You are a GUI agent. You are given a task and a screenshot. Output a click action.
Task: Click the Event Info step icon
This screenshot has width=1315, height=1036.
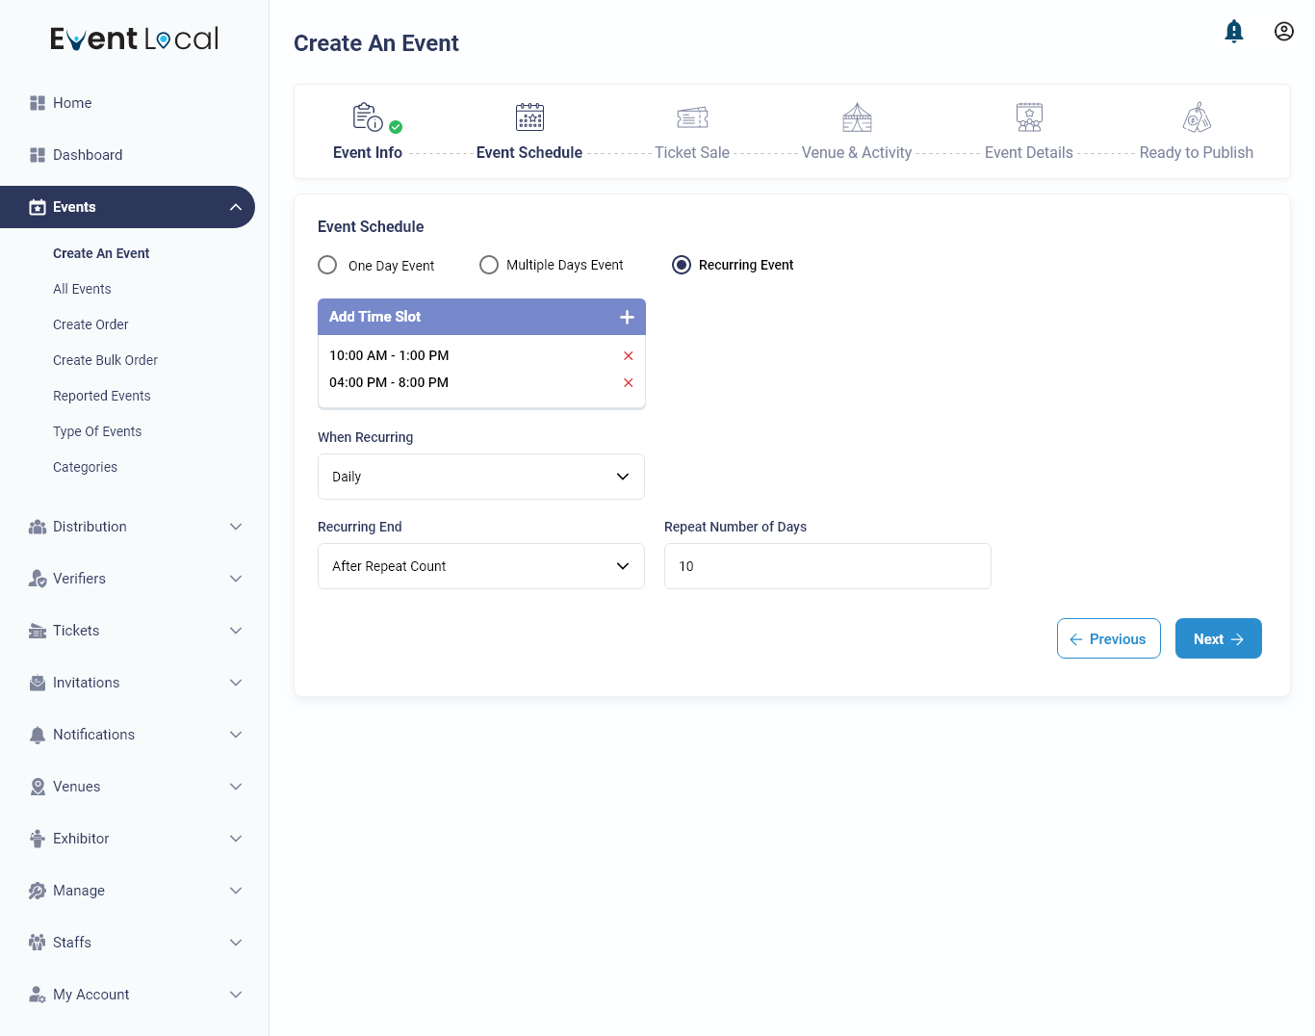point(366,117)
